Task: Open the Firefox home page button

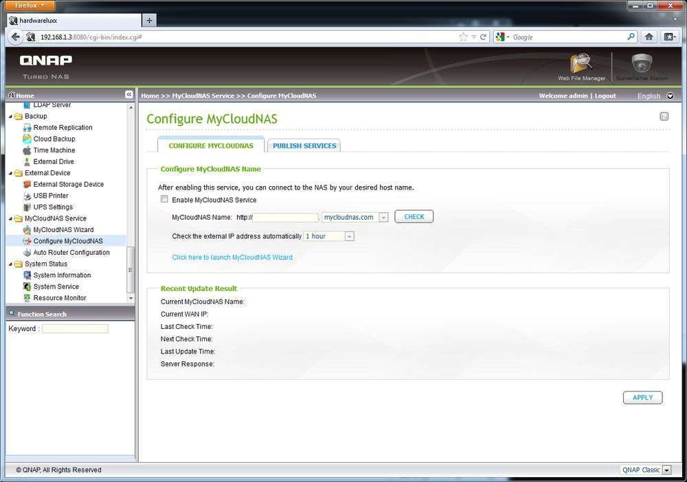Action: [x=649, y=37]
